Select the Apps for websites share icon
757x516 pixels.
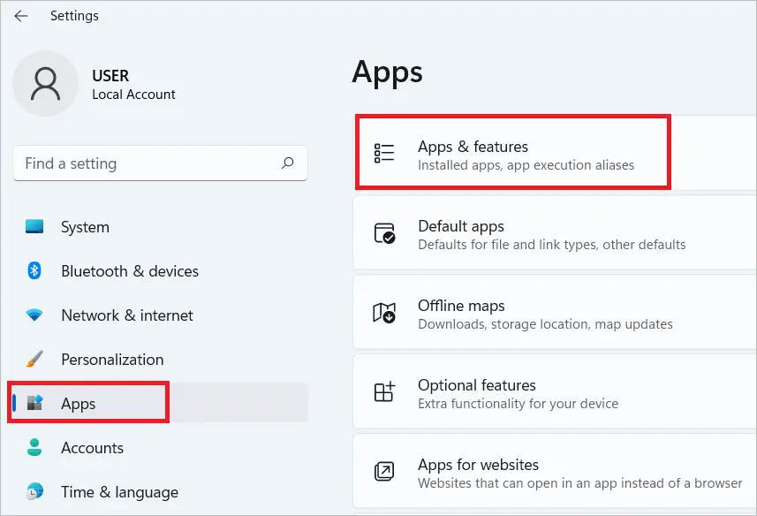383,471
